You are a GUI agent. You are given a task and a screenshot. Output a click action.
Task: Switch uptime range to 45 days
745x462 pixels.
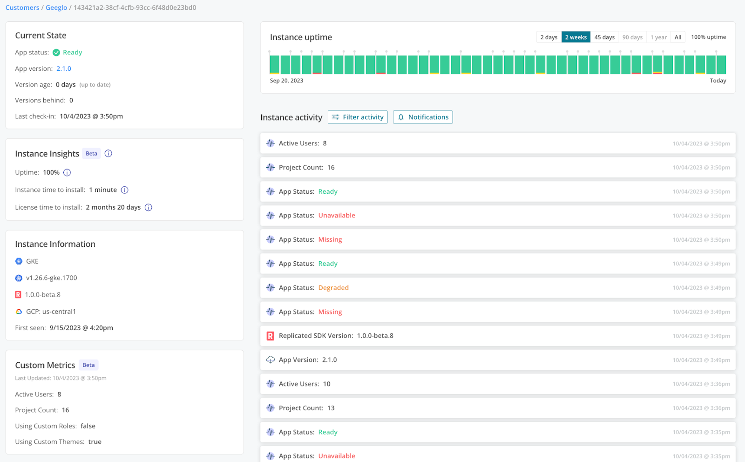pos(604,37)
